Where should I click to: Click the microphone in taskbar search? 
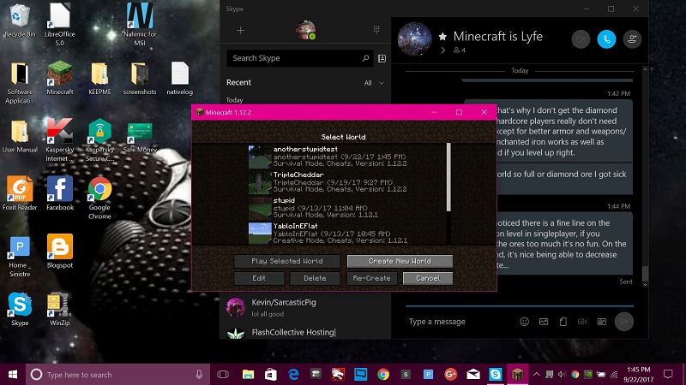[x=199, y=375]
